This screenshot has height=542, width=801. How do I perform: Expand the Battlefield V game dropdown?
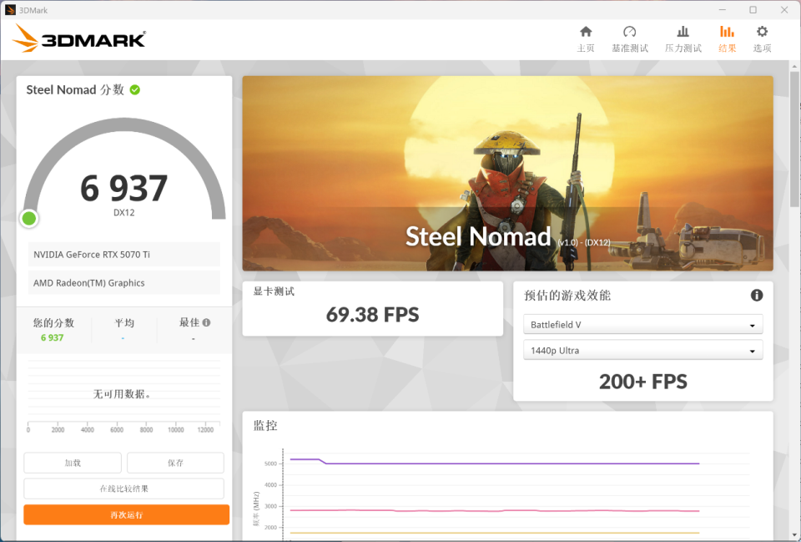pos(642,324)
